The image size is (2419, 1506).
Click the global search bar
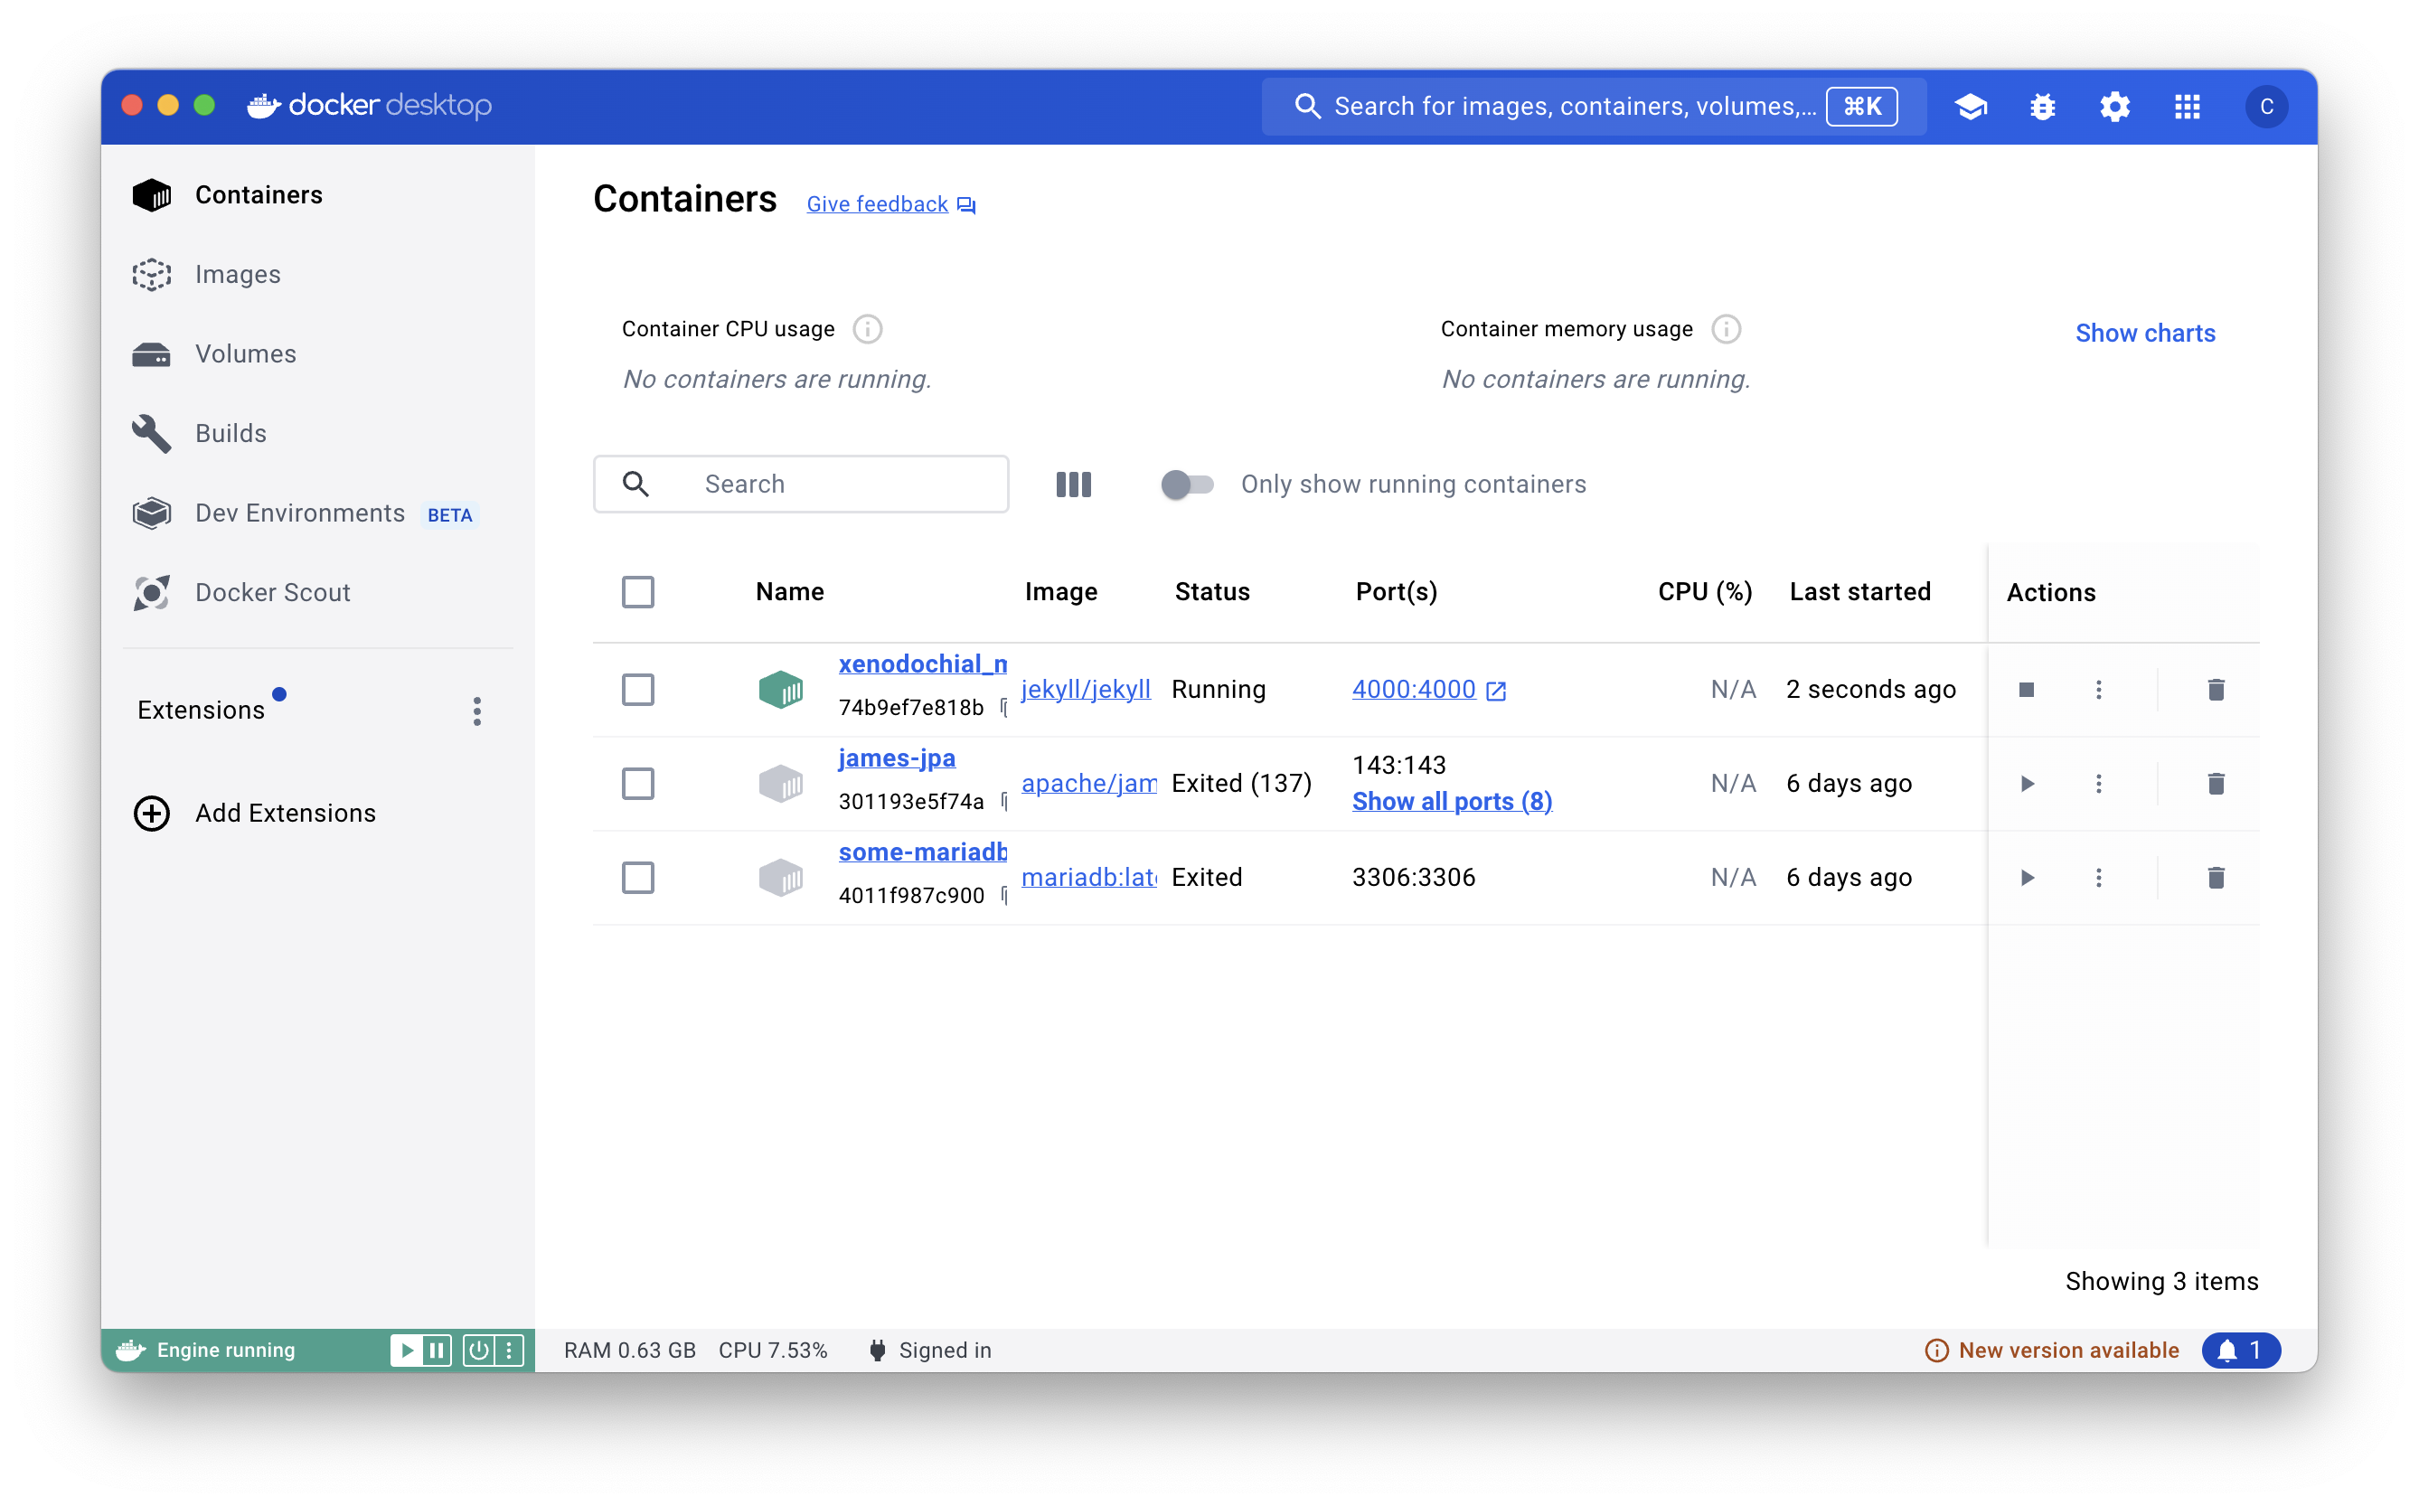pyautogui.click(x=1593, y=107)
